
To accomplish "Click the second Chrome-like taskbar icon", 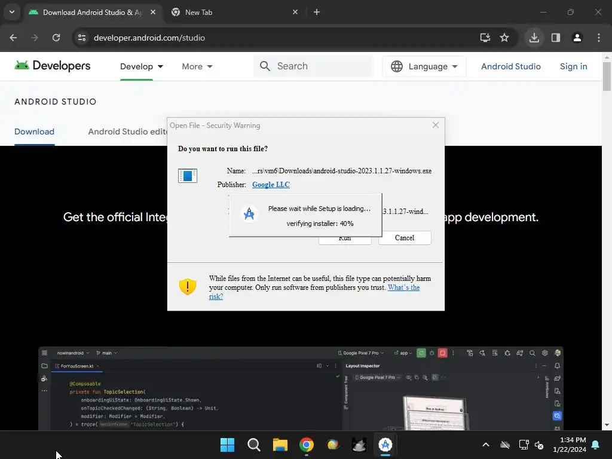I will coord(332,445).
